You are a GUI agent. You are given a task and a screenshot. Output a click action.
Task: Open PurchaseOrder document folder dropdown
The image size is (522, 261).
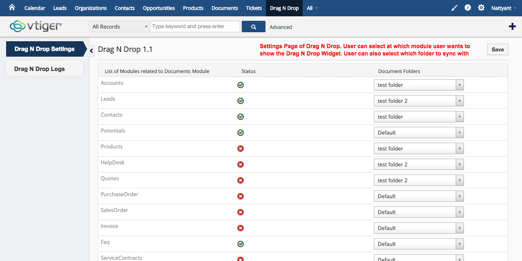point(419,196)
